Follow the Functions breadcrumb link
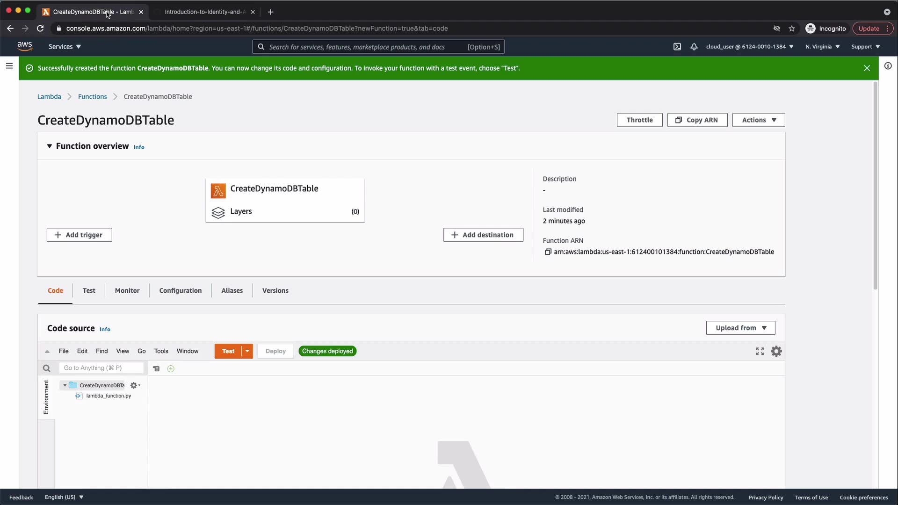 coord(92,97)
